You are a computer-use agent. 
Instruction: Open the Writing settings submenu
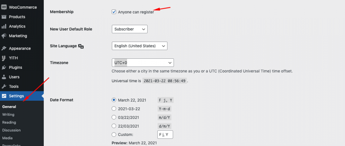pyautogui.click(x=8, y=114)
